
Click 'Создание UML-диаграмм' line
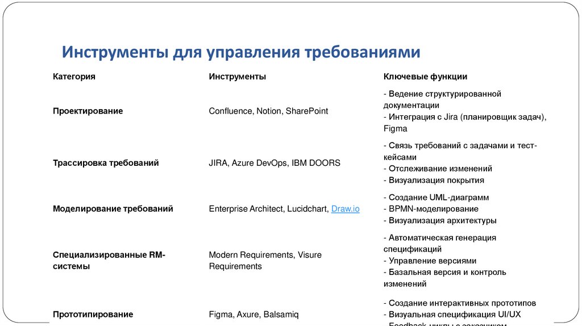click(436, 197)
